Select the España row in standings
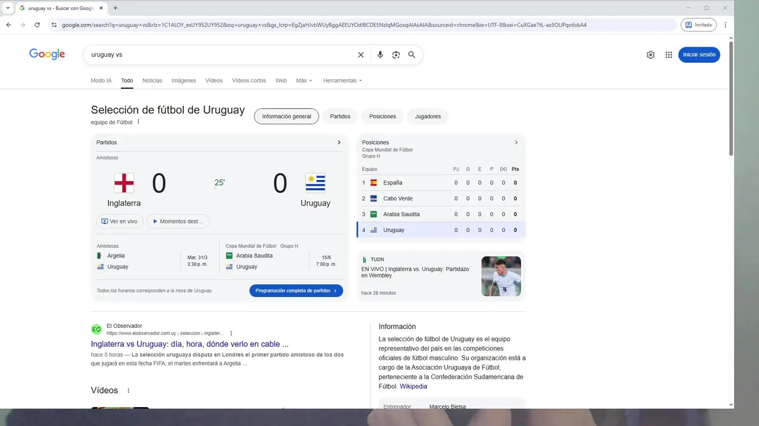The image size is (759, 426). coord(441,183)
